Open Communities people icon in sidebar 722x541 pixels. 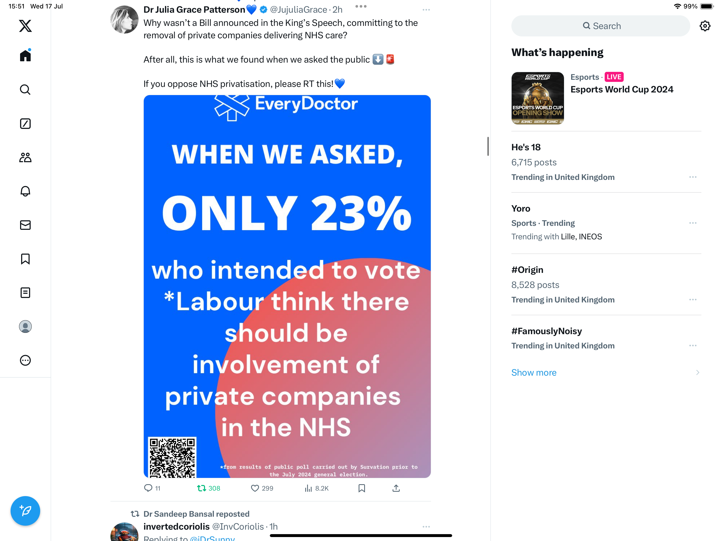pyautogui.click(x=25, y=158)
